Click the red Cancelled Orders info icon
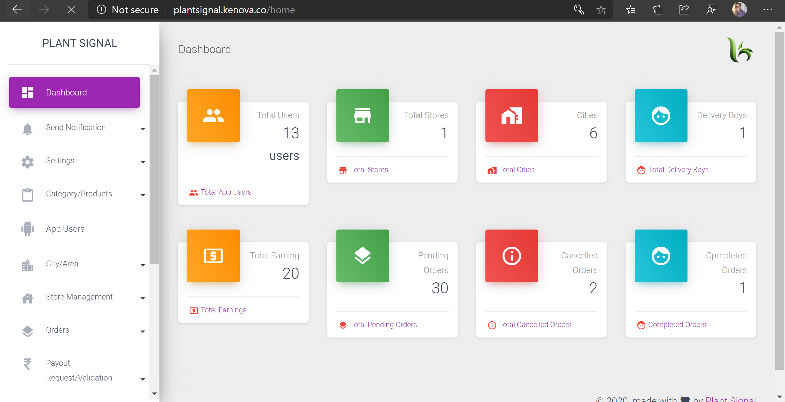Viewport: 785px width, 402px height. click(511, 256)
